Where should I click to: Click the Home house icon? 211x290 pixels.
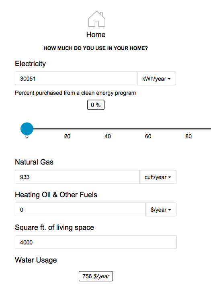(x=96, y=19)
